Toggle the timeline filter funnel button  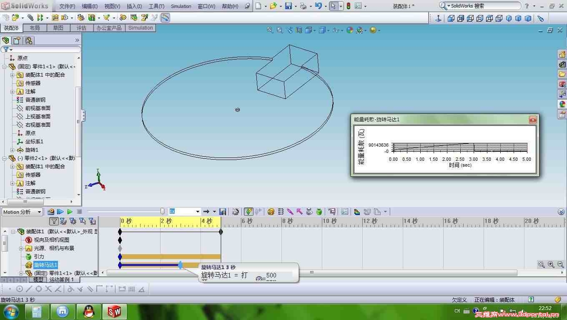54,221
